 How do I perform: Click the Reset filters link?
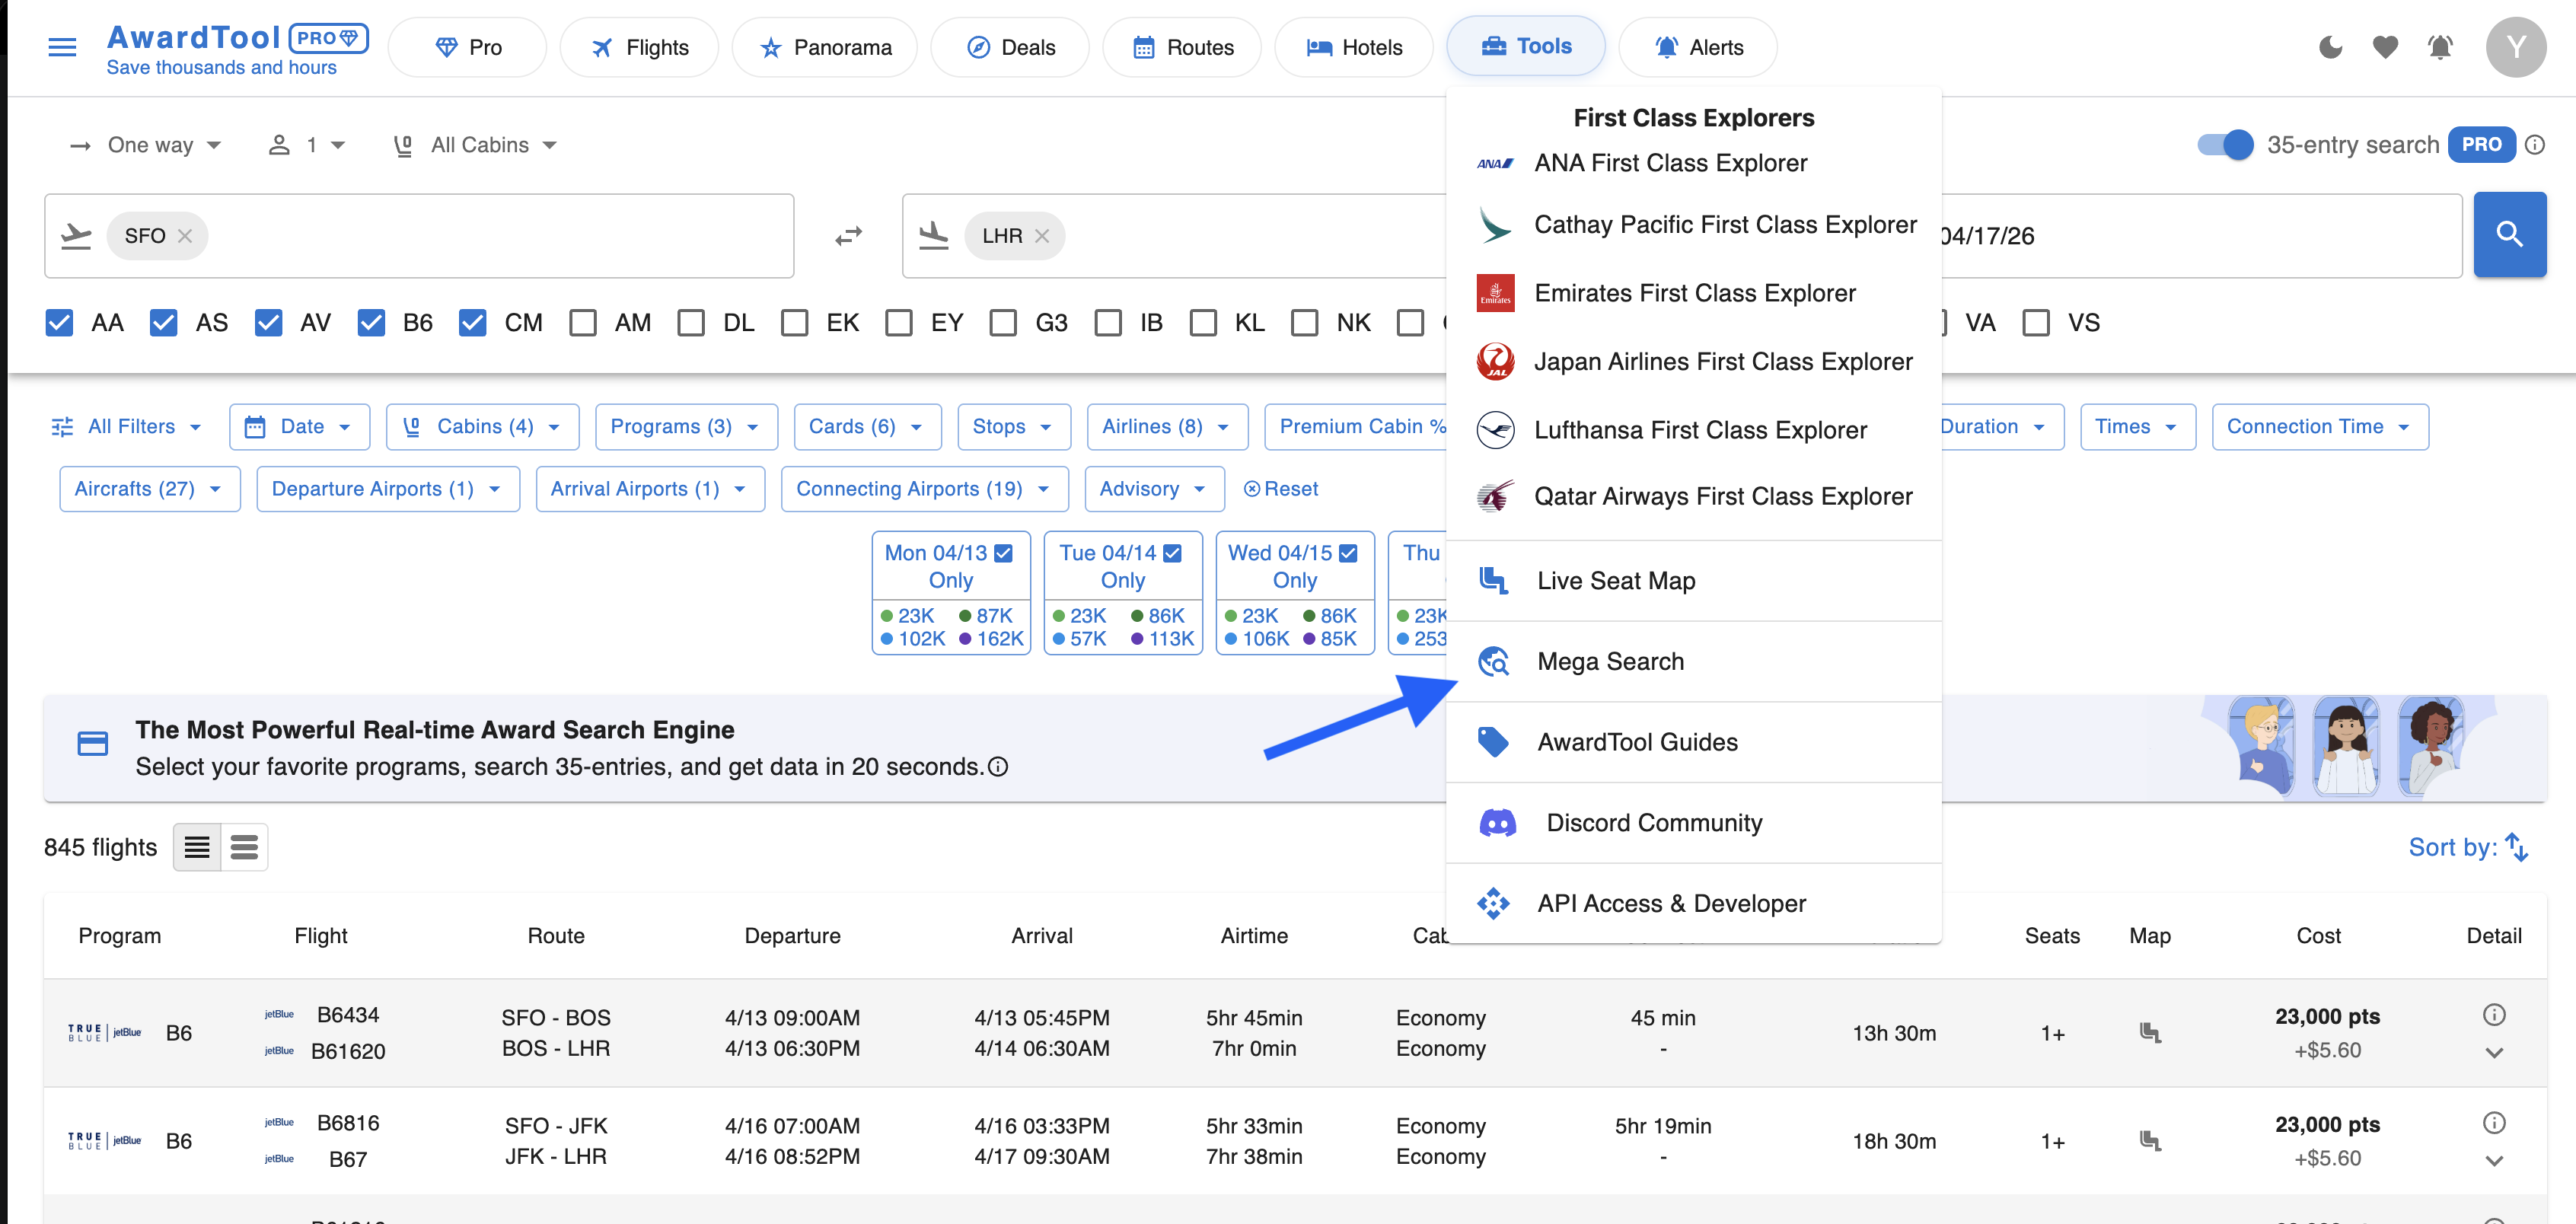pyautogui.click(x=1280, y=489)
